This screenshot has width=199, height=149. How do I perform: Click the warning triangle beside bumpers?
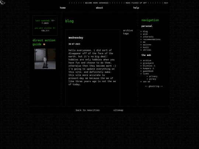(x=153, y=68)
